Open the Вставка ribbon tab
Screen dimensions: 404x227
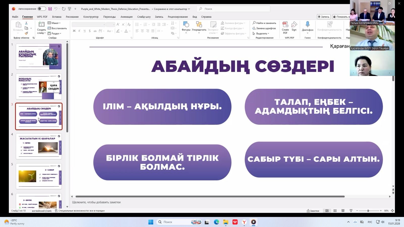click(x=57, y=17)
